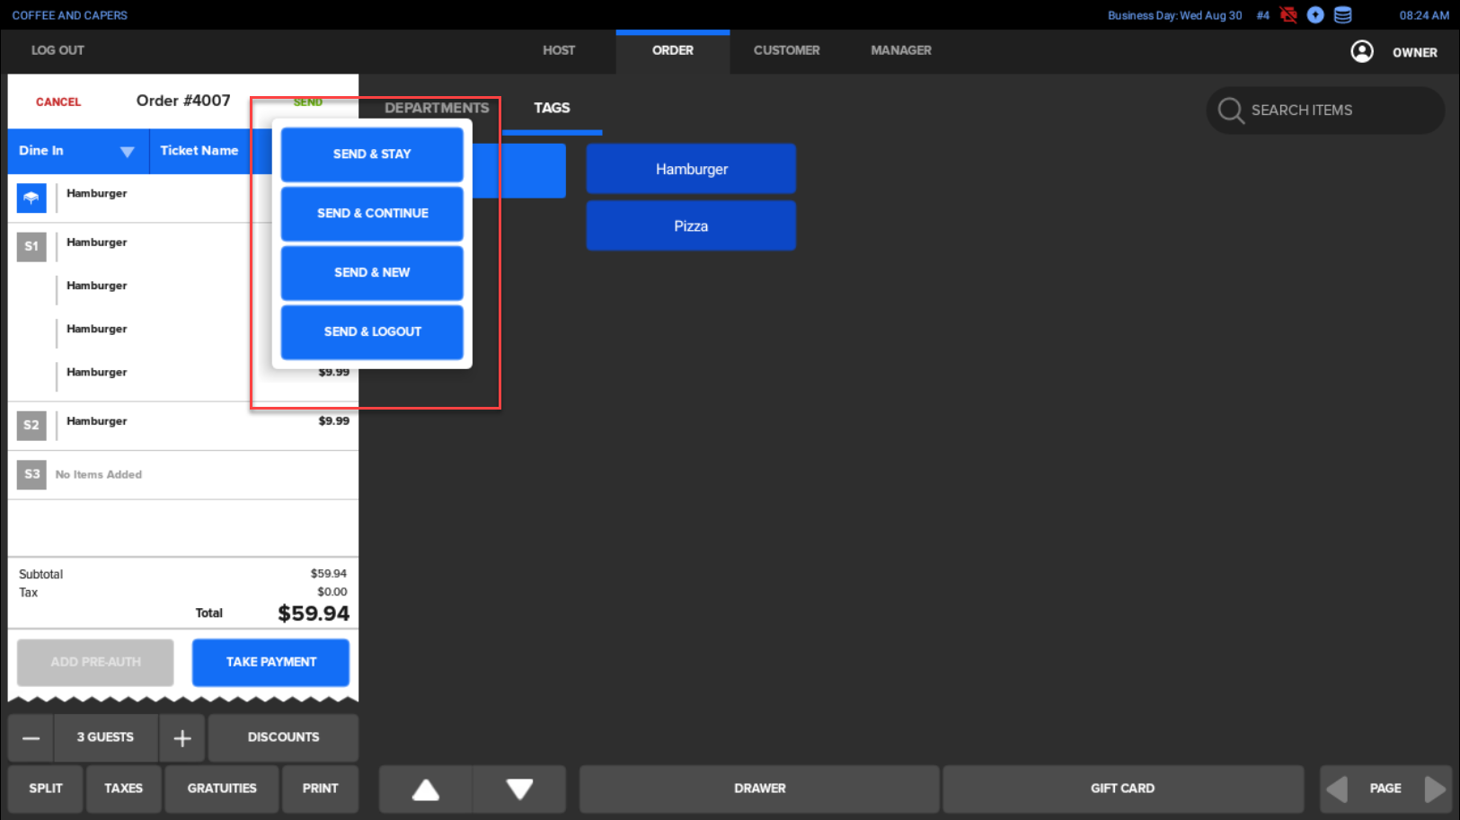Open the Customer tab

point(787,50)
